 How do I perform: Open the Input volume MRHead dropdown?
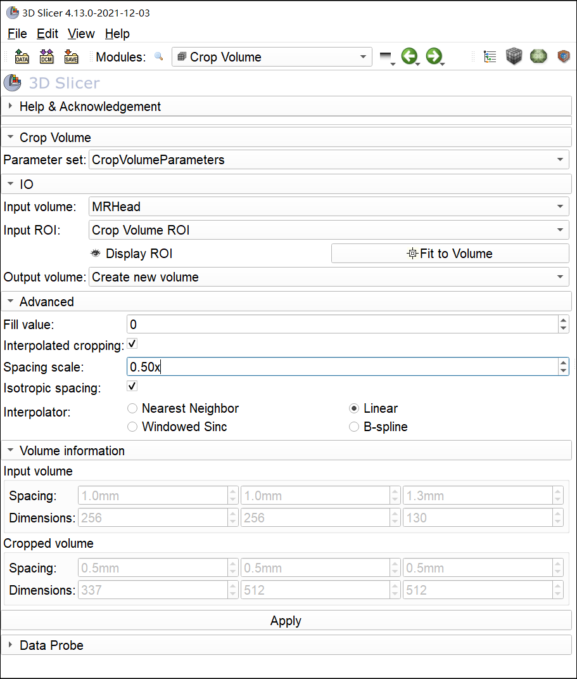[x=329, y=207]
